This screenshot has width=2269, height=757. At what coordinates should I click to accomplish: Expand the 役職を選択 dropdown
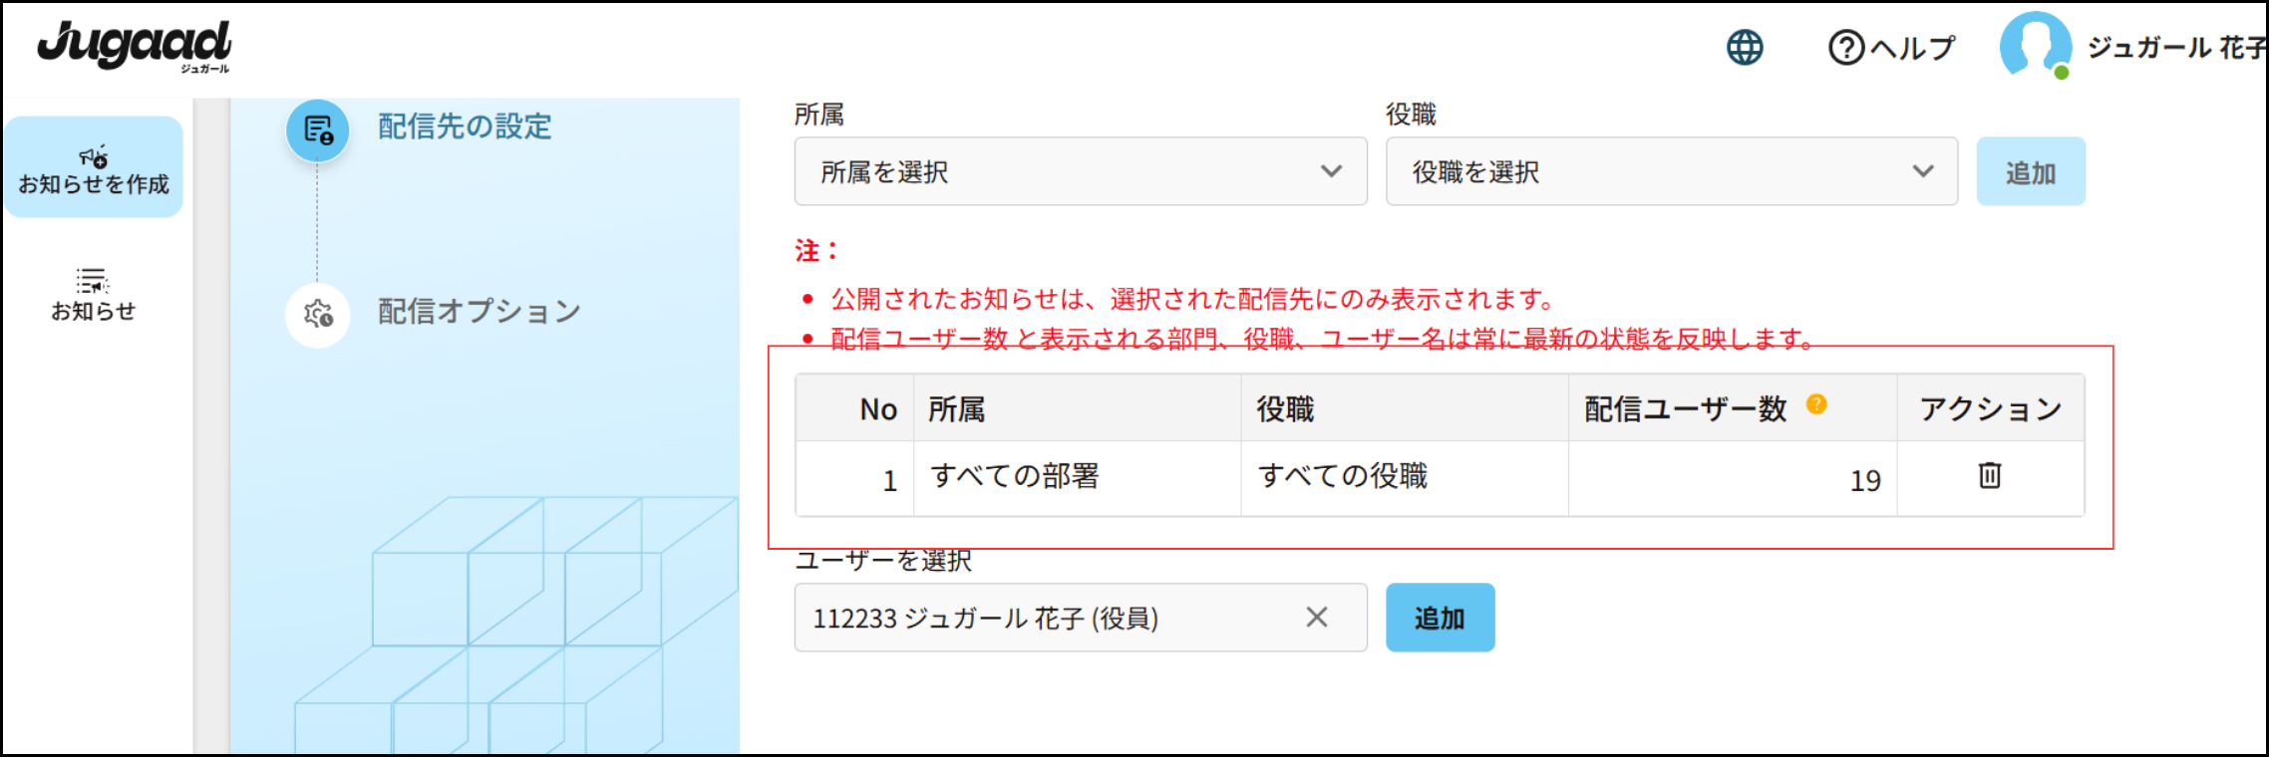click(x=1671, y=172)
